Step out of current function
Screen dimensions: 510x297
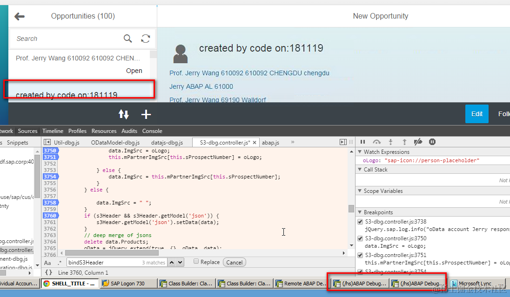(x=404, y=142)
